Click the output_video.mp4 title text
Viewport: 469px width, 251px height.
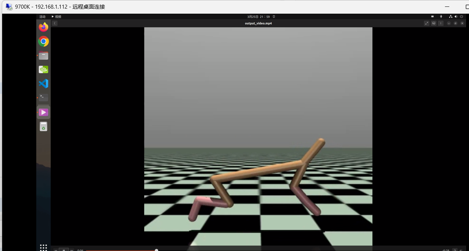tap(258, 23)
